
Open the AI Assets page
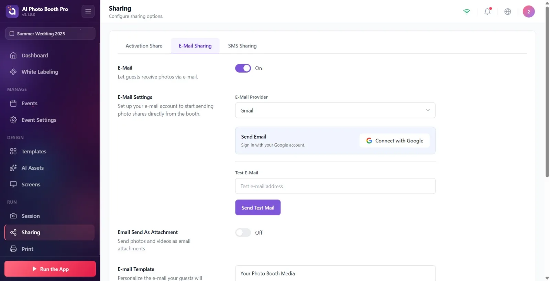[49, 168]
